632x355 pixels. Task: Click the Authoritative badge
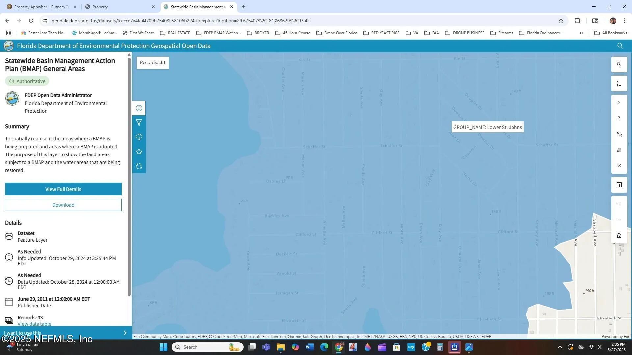click(27, 81)
